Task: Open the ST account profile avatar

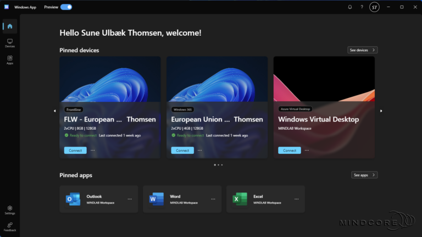Action: (374, 7)
